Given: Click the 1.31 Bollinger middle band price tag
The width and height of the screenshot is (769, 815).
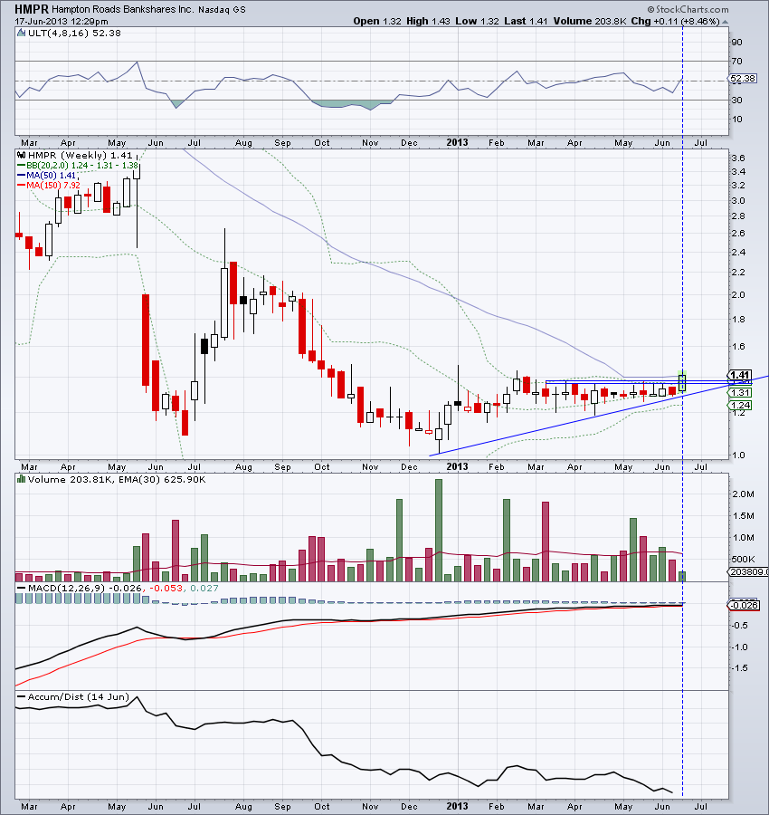Looking at the screenshot, I should pos(739,392).
